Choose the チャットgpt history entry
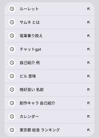 click(30, 49)
